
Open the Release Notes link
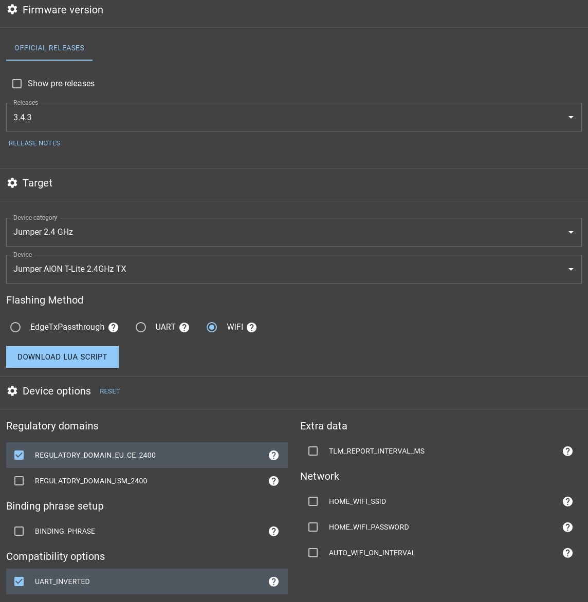tap(34, 143)
